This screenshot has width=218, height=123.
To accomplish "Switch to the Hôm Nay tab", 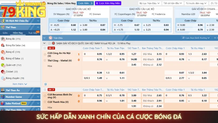I will (x=18, y=33).
